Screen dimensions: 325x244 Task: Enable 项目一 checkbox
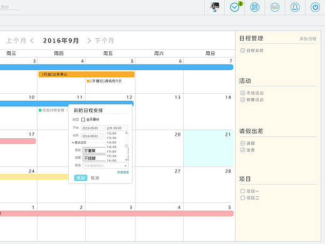[x=242, y=191]
